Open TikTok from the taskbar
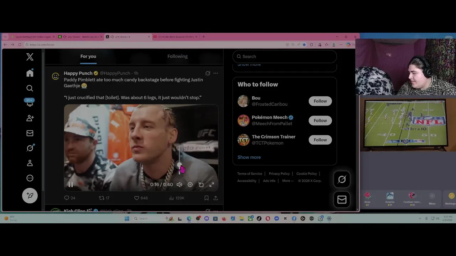The height and width of the screenshot is (256, 456). (x=259, y=218)
